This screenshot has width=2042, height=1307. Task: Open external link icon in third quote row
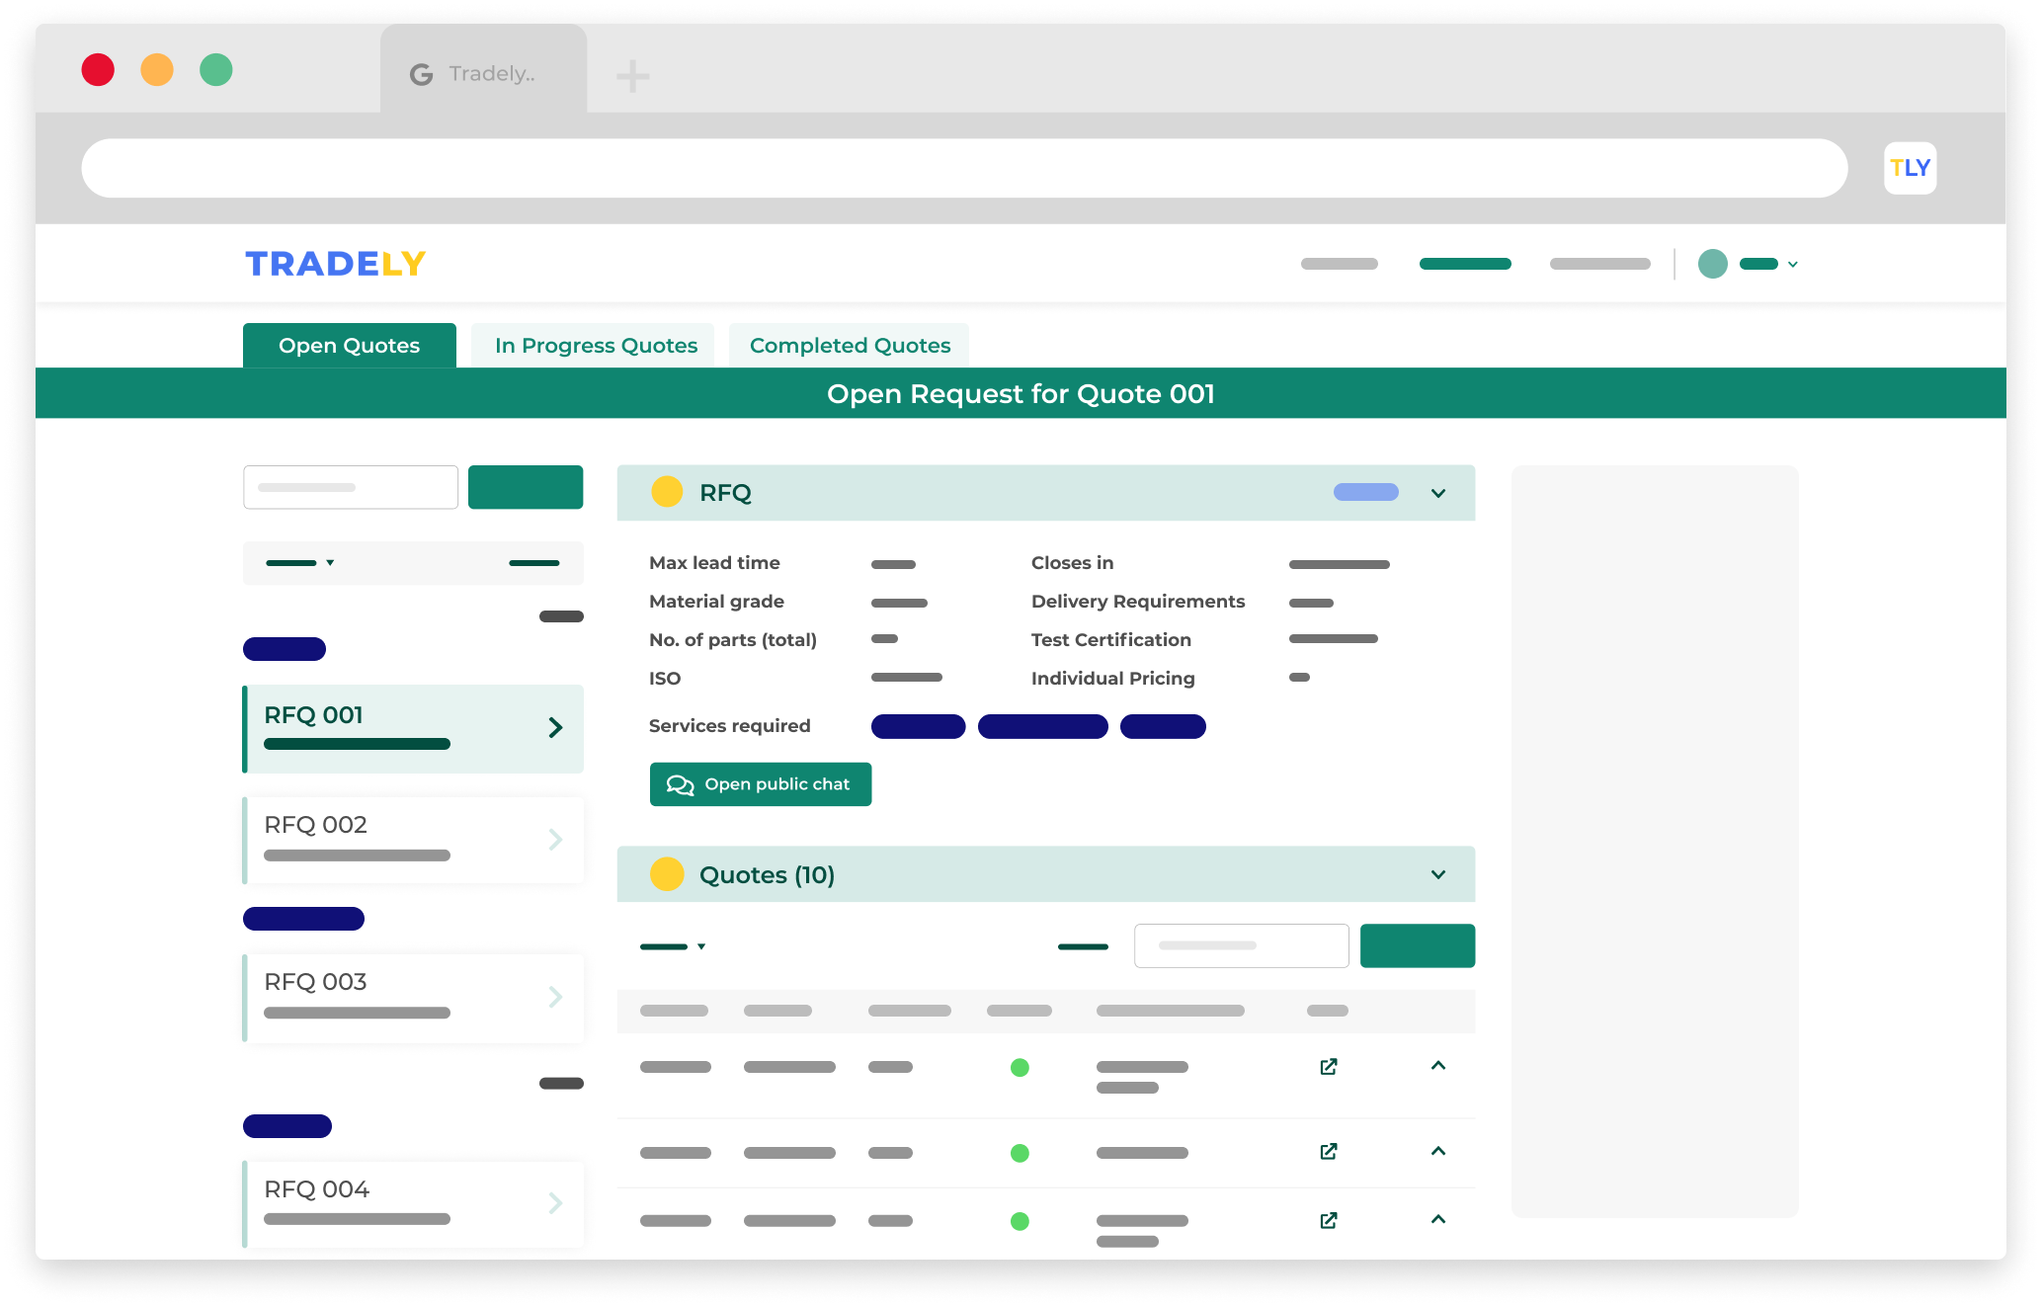tap(1328, 1221)
